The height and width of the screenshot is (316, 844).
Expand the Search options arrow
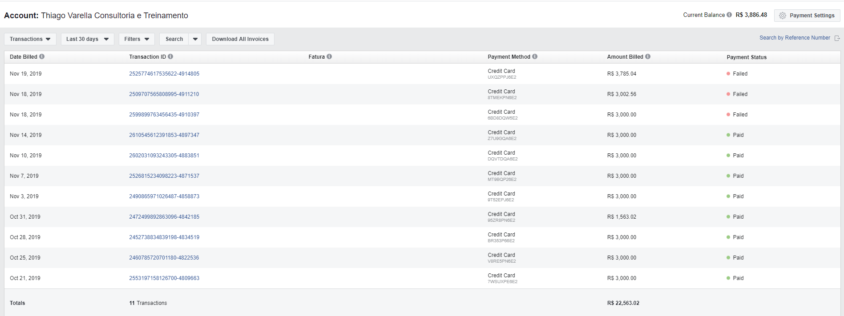click(x=195, y=39)
